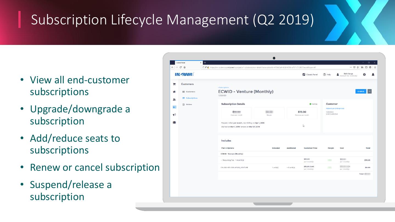Click the Plan & Options column header

coord(228,148)
